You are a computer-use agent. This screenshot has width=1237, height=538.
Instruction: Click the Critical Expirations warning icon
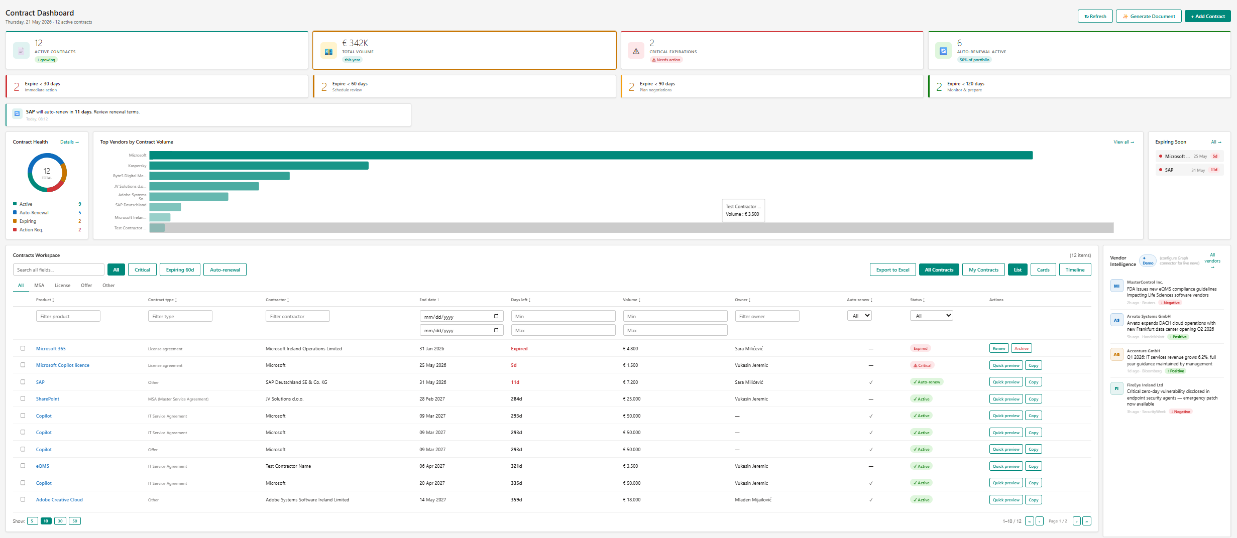pyautogui.click(x=636, y=51)
